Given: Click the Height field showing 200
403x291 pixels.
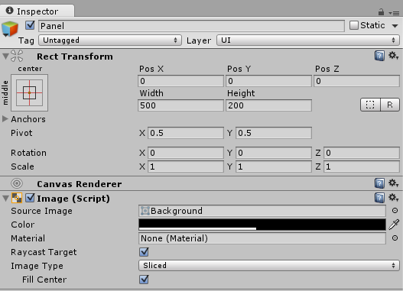Looking at the screenshot, I should click(268, 105).
